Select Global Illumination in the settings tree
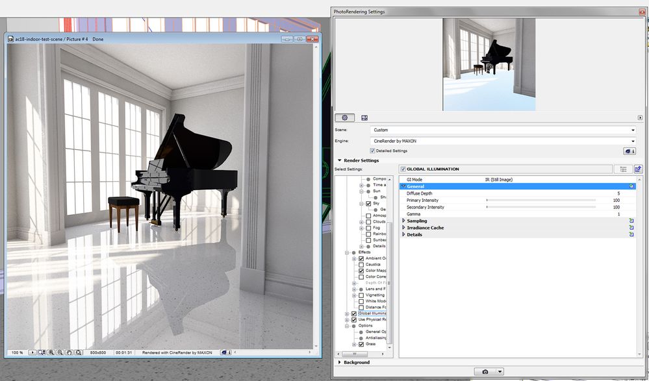649x381 pixels. [x=372, y=313]
